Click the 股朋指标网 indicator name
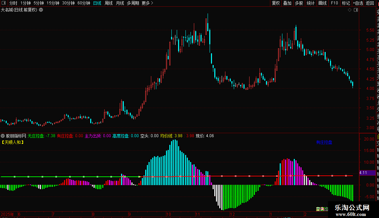The width and height of the screenshot is (379, 218). 16,136
